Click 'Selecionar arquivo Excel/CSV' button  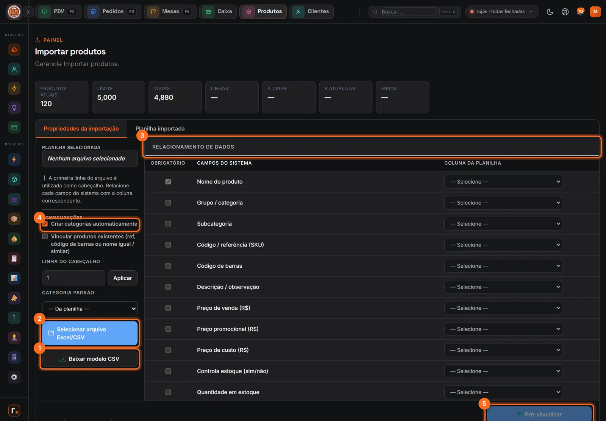(90, 333)
